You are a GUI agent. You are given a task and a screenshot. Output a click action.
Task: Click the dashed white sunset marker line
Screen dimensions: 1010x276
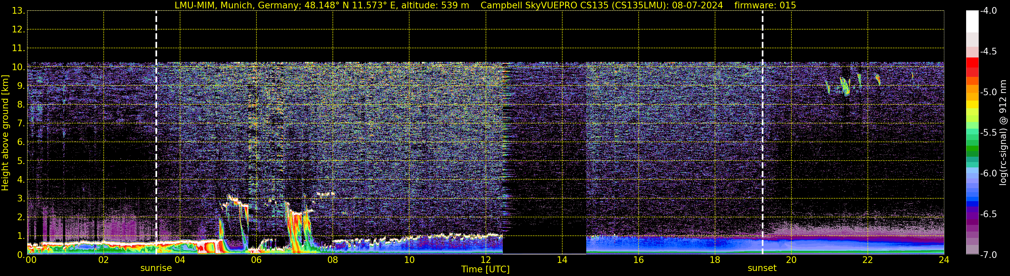(x=762, y=133)
